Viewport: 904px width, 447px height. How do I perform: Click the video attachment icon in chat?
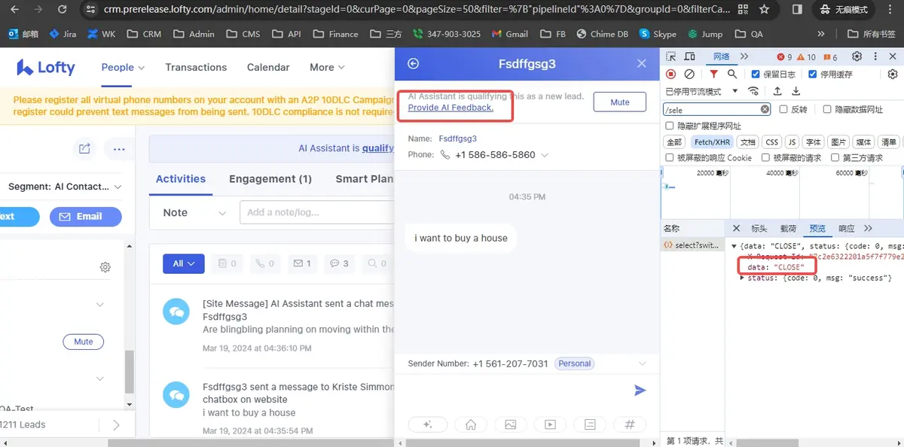(550, 424)
